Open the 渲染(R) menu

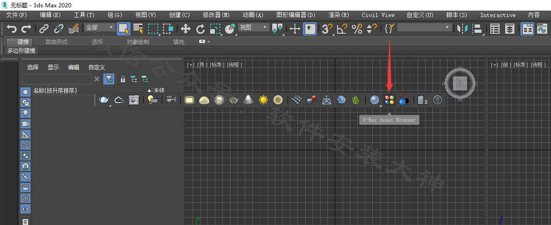click(x=339, y=15)
